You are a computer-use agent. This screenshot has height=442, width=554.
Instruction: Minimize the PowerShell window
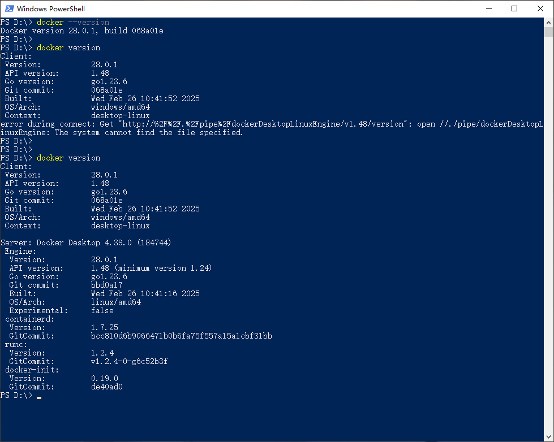tap(489, 8)
